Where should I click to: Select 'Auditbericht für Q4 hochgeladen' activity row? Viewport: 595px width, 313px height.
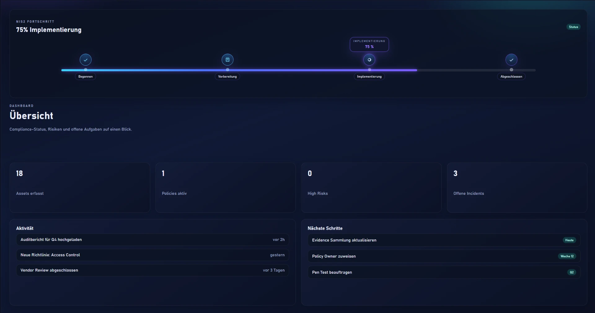[x=152, y=240]
